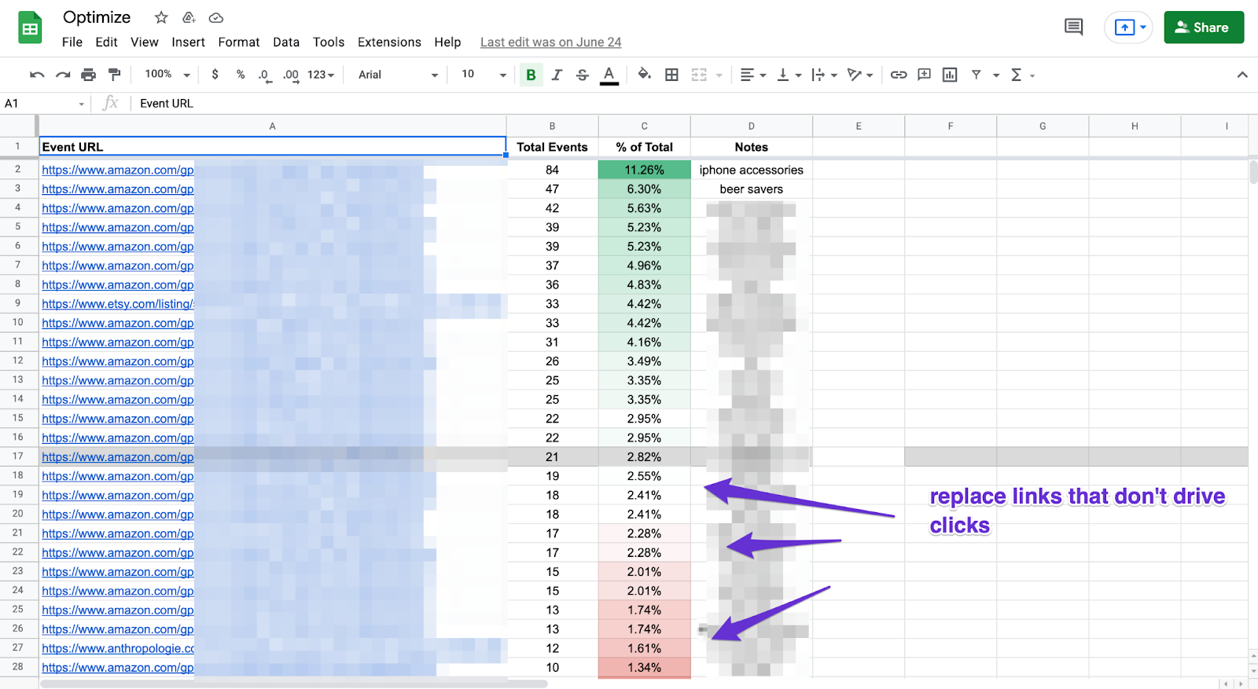
Task: Open text rotation dropdown
Action: (860, 75)
